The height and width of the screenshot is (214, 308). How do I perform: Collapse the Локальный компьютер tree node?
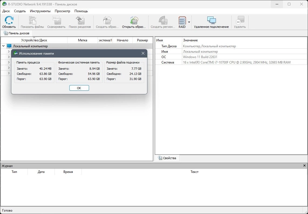coord(3,46)
